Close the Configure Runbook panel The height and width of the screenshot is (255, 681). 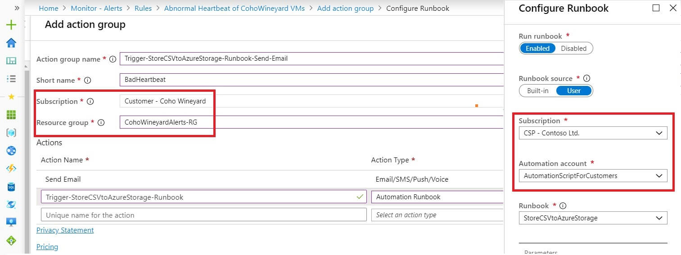click(x=673, y=8)
